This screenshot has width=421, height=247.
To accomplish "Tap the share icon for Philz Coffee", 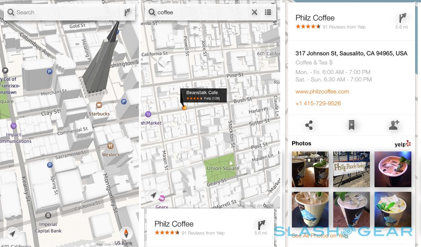I will tap(309, 125).
